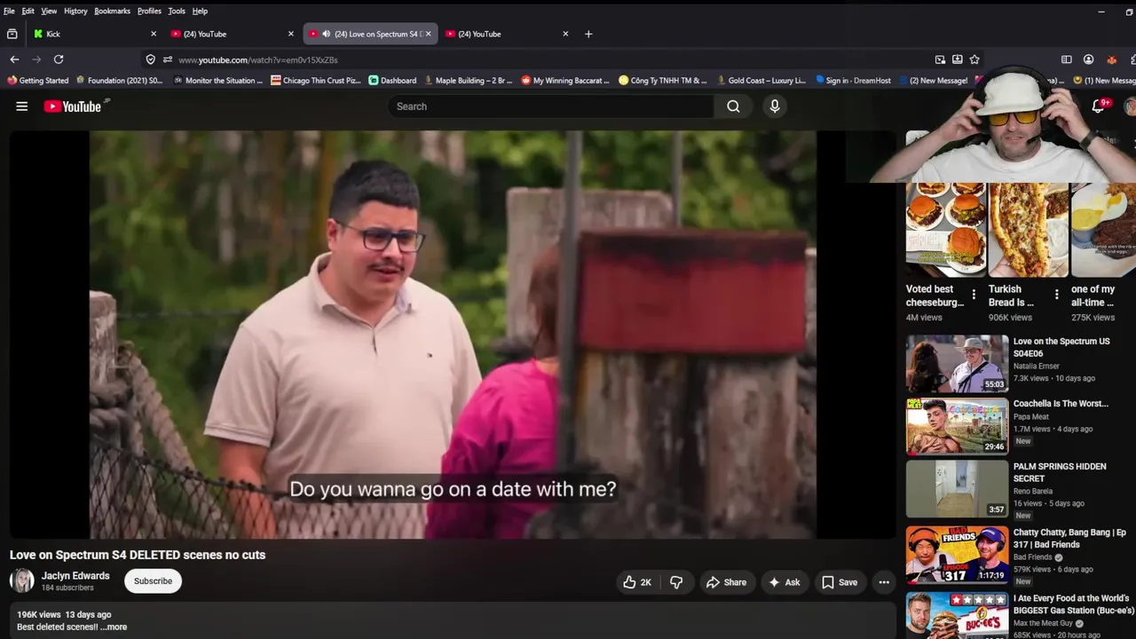Open the History menu
This screenshot has width=1136, height=639.
coord(75,11)
